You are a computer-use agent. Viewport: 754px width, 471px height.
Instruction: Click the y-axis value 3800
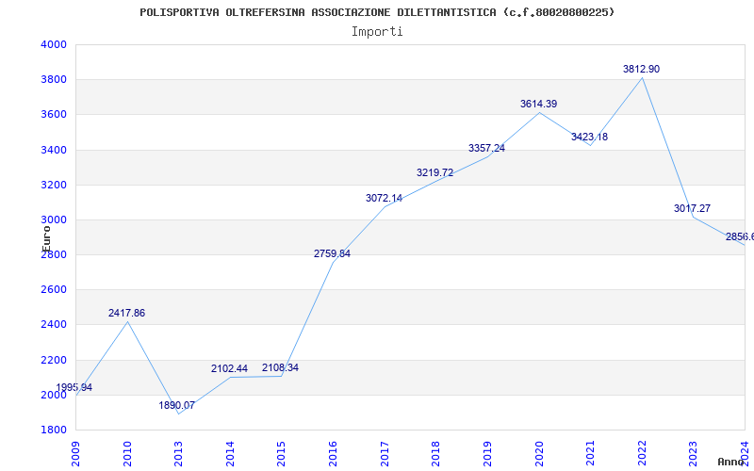click(54, 80)
